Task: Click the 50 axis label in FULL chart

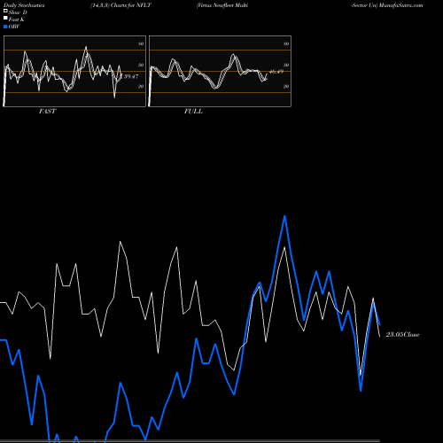Action: point(286,65)
